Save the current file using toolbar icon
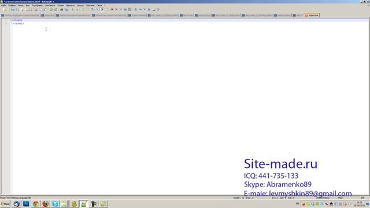Screen dimensions: 370x208 coord(13,9)
